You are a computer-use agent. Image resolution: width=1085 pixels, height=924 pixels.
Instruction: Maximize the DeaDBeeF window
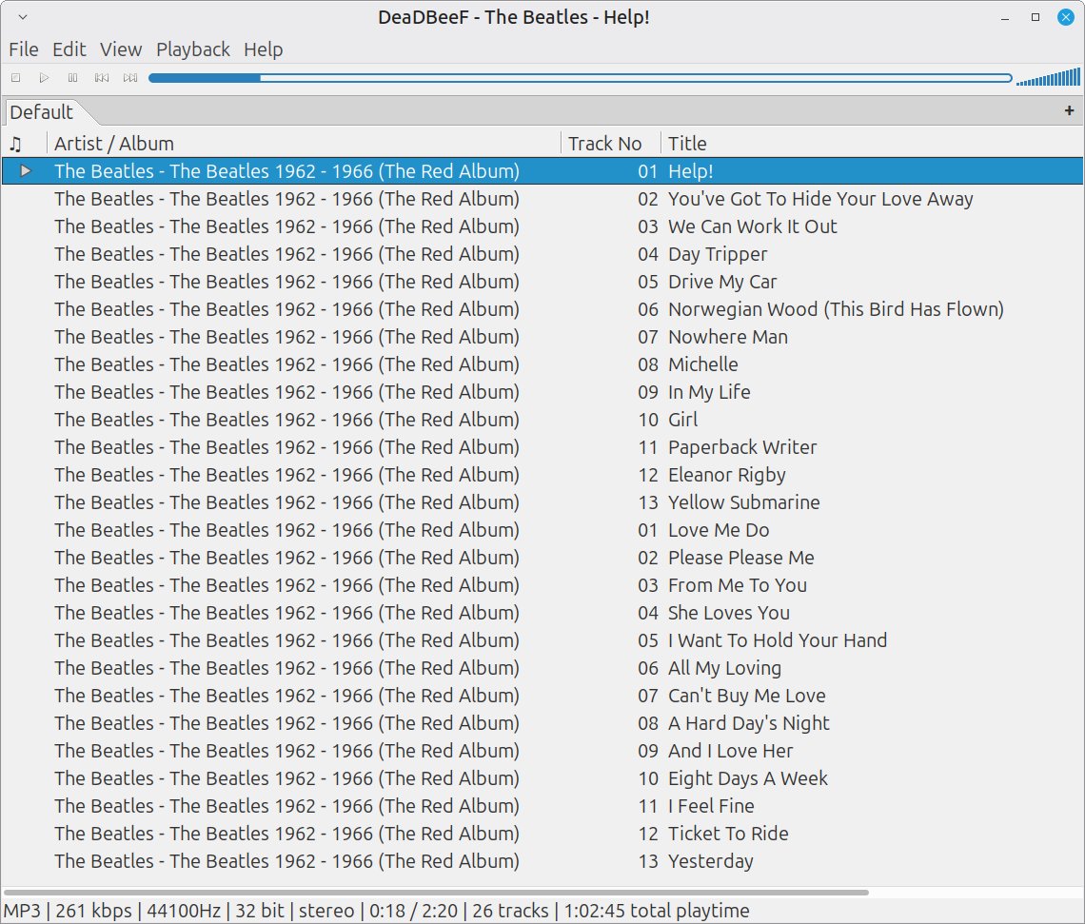pyautogui.click(x=1036, y=17)
